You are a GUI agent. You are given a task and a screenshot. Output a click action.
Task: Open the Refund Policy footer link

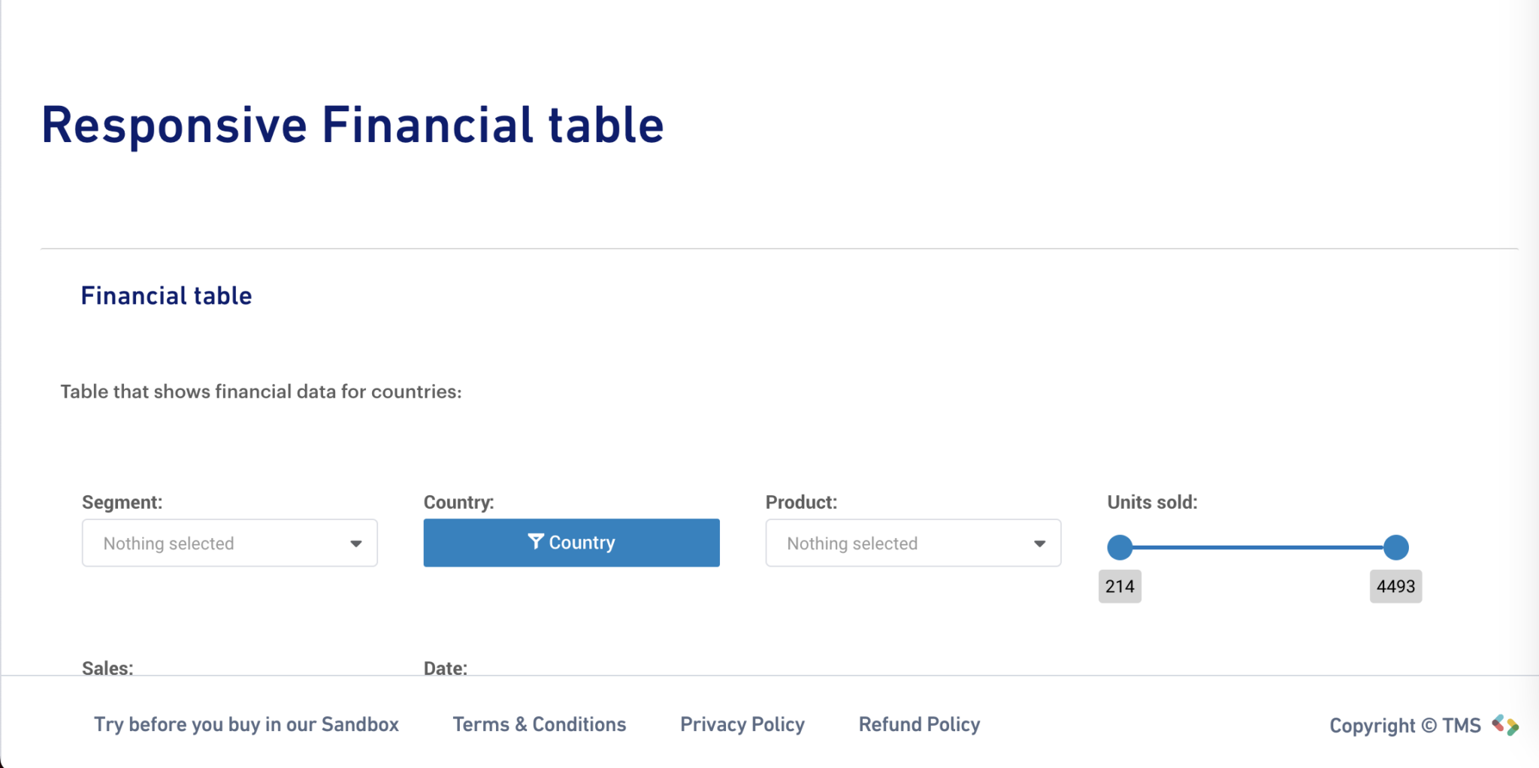click(920, 724)
